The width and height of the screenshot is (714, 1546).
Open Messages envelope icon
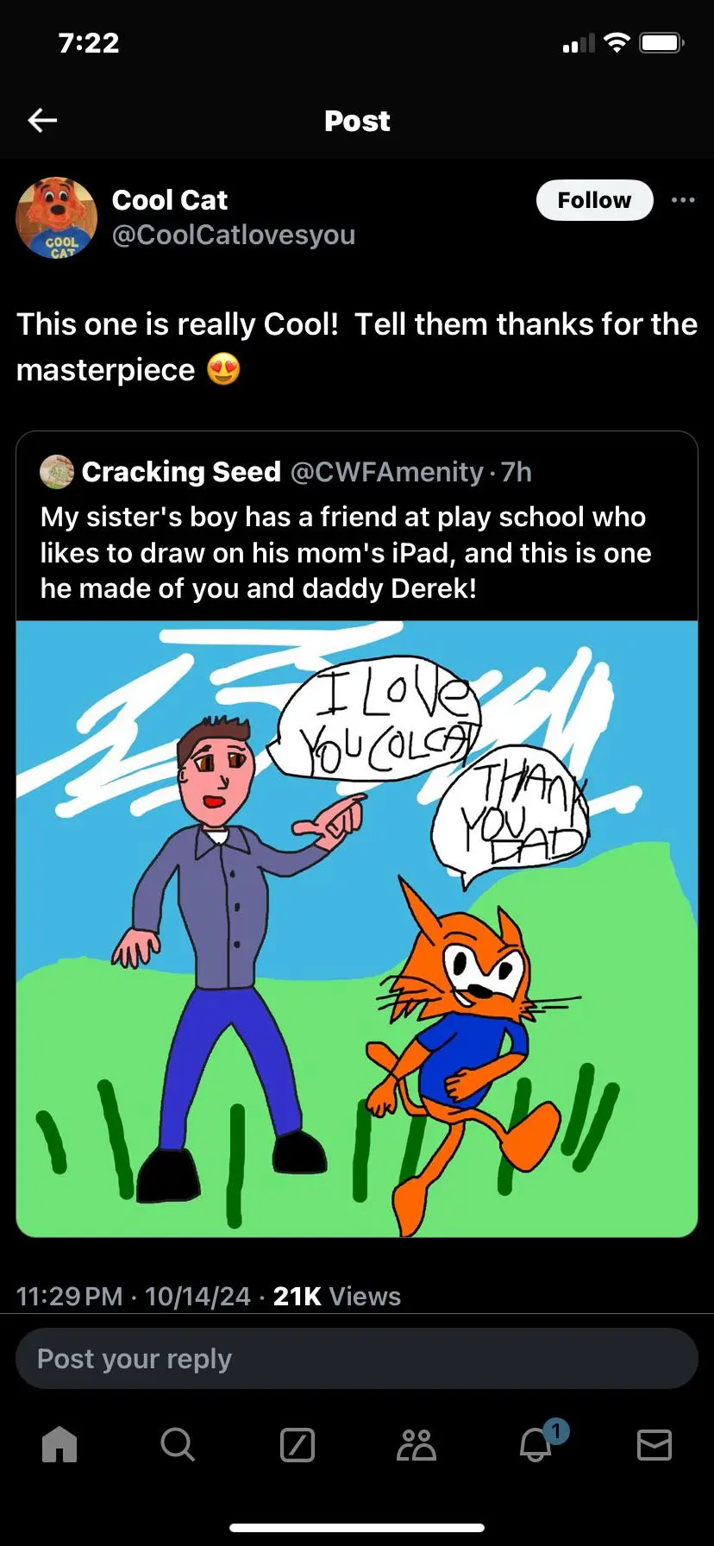(x=654, y=1444)
